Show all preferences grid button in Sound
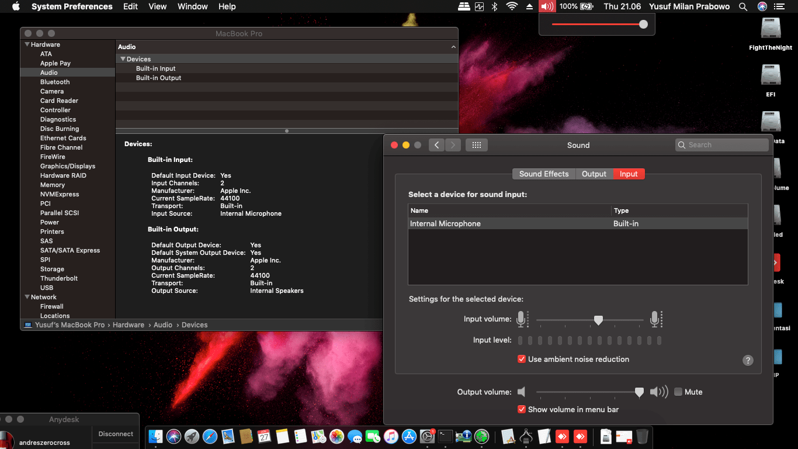 click(476, 145)
